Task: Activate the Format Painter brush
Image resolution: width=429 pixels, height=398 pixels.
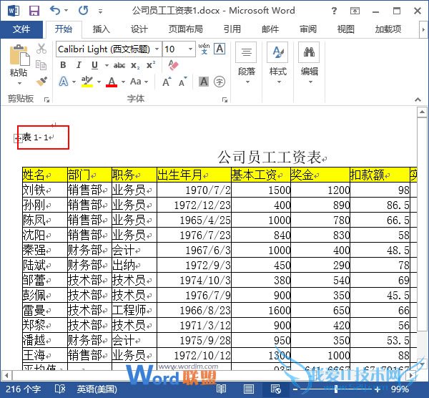Action: [x=41, y=81]
